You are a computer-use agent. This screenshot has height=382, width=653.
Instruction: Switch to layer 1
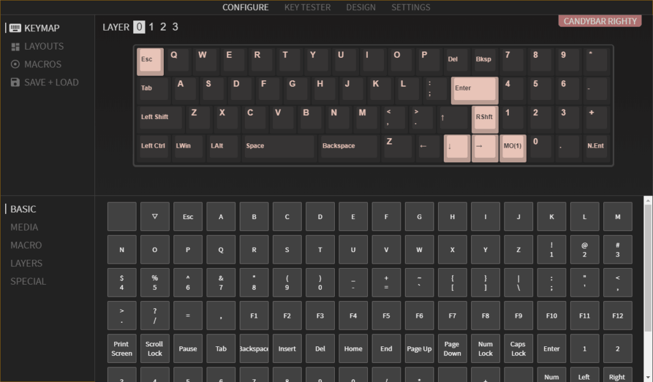coord(152,27)
